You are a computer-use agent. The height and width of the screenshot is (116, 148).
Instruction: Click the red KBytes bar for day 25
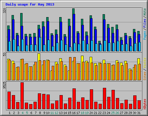[x=113, y=99]
